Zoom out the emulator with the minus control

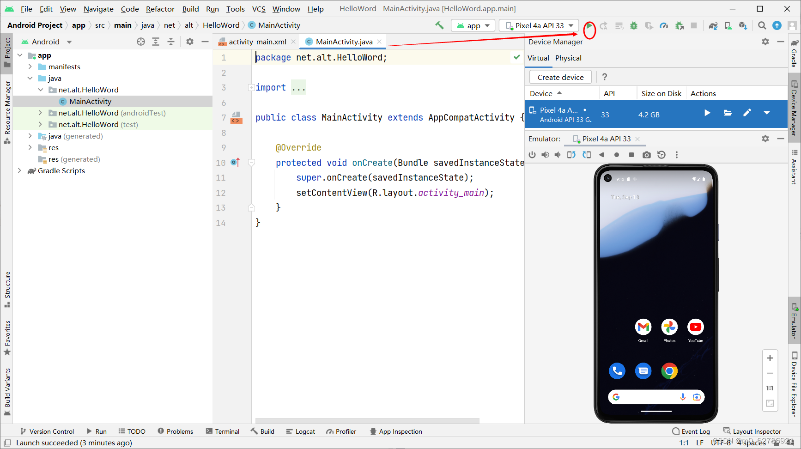click(770, 373)
